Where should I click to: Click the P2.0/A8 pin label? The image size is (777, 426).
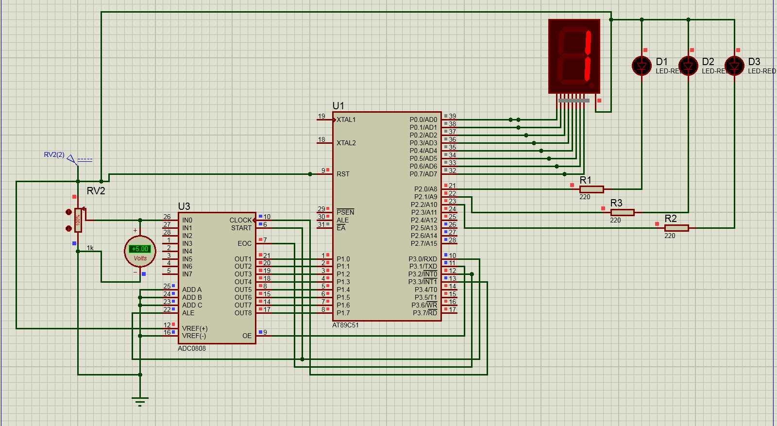[426, 189]
